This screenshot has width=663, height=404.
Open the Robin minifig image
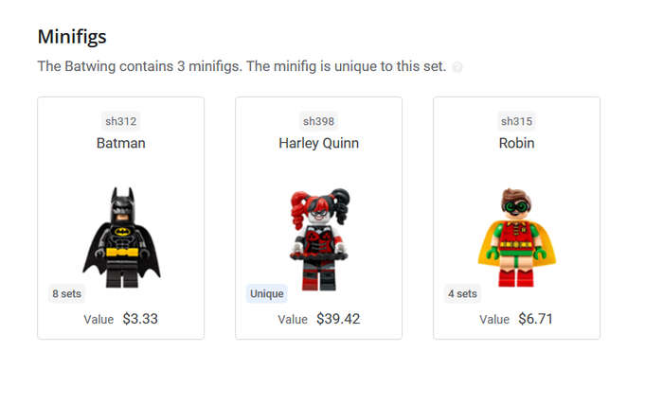[x=517, y=237]
